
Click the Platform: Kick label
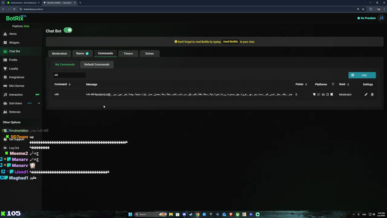(x=21, y=26)
